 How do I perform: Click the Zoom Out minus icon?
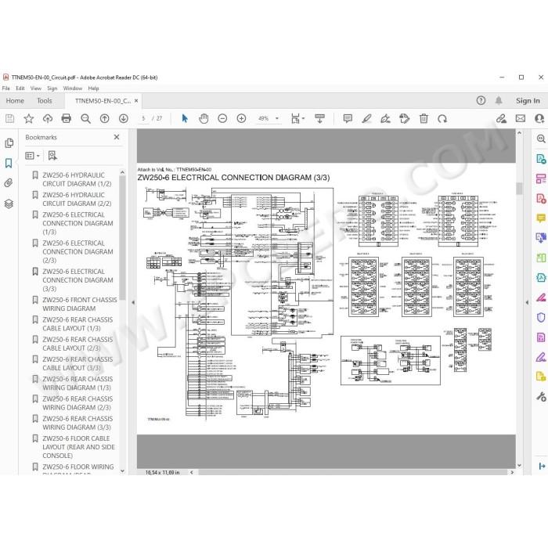click(x=222, y=118)
